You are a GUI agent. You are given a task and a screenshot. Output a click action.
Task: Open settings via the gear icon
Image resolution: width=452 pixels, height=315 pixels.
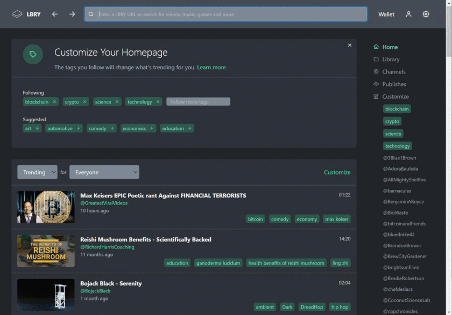click(426, 14)
